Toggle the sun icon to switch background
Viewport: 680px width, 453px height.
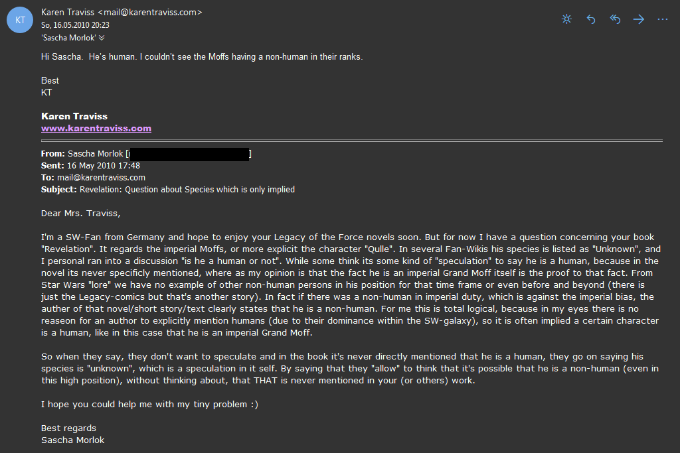tap(566, 19)
